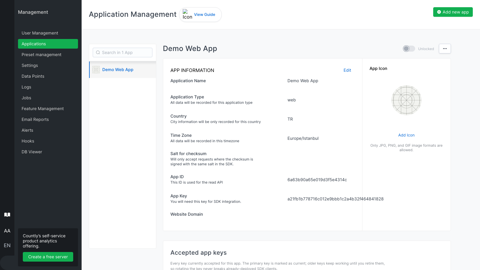Open Jobs in the sidebar

[48, 98]
